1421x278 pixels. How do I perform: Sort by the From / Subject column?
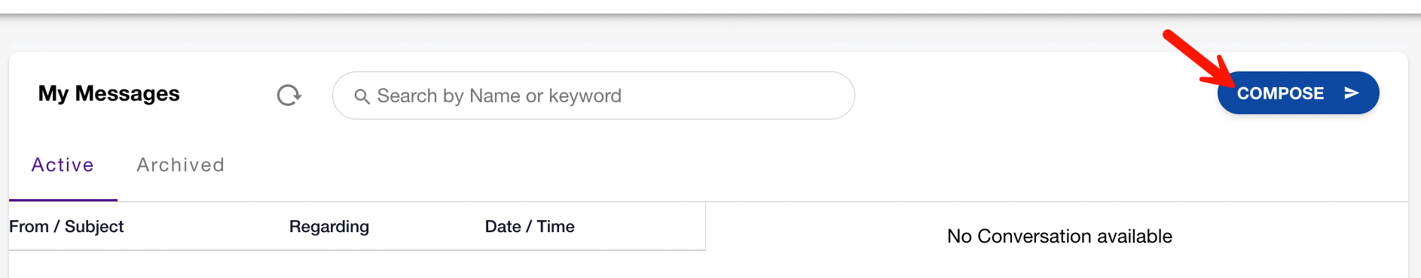click(66, 226)
